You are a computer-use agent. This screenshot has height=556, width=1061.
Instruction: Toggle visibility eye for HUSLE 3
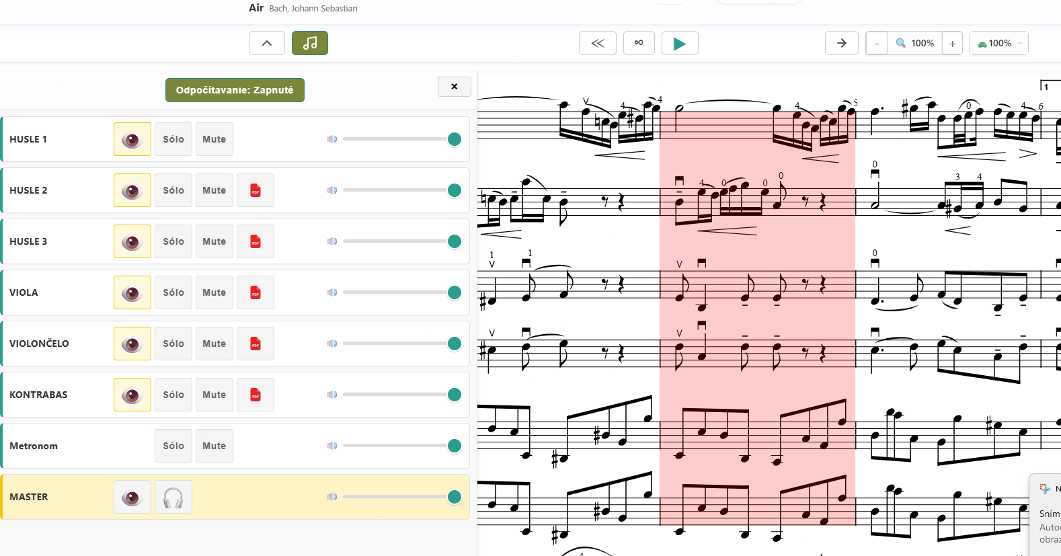click(x=132, y=241)
